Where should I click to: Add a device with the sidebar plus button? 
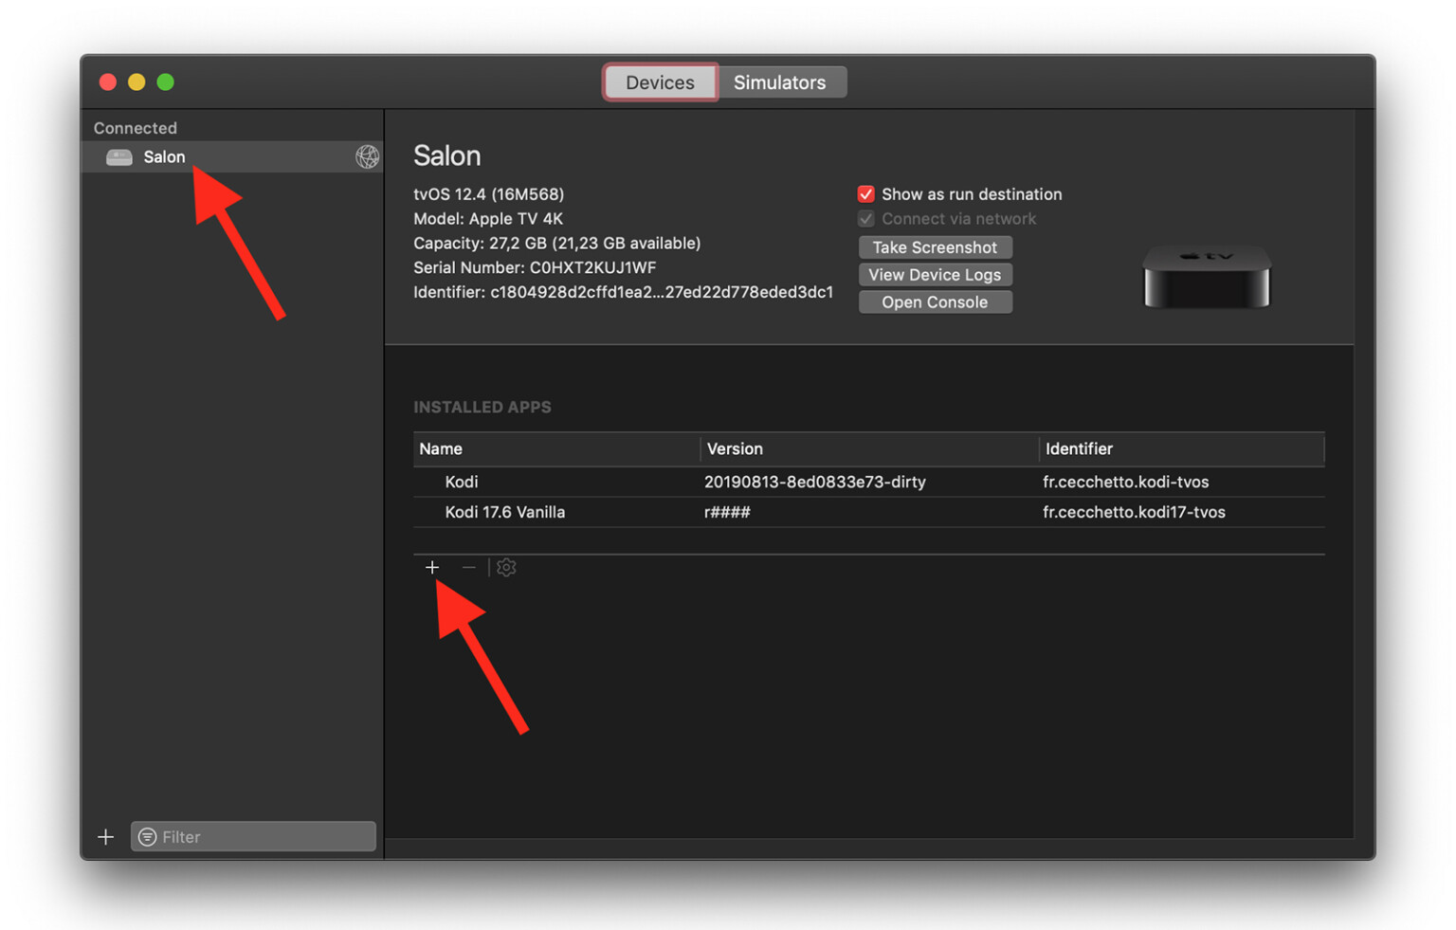pyautogui.click(x=106, y=837)
